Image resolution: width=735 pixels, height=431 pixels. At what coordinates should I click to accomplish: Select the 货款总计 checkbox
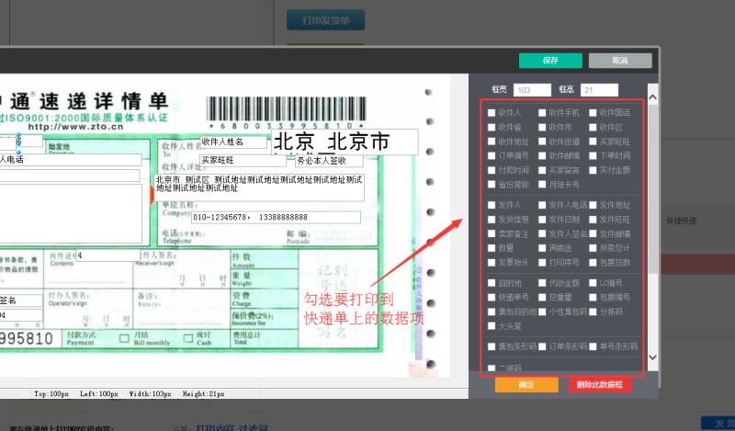click(x=593, y=248)
